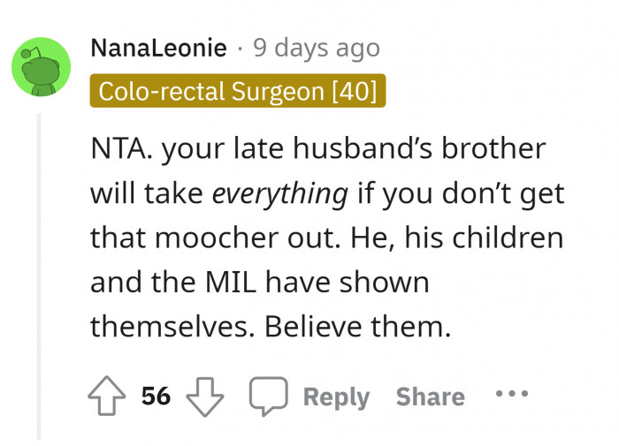This screenshot has height=446, width=619.
Task: Click the word 'moocher' in the comment
Action: point(213,238)
